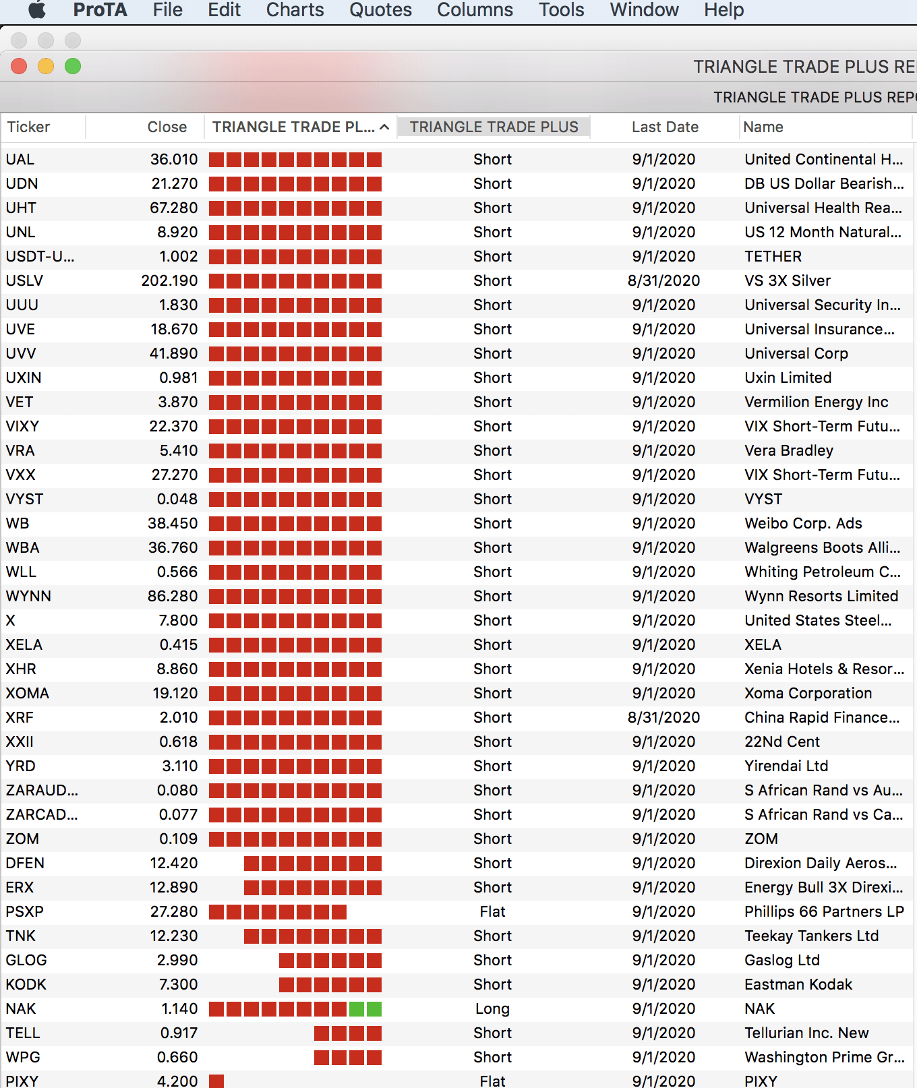Click the single red square in the PIXY row
The height and width of the screenshot is (1088, 917).
point(216,1081)
